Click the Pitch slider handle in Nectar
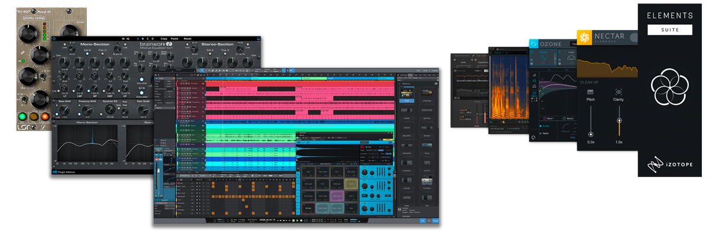The height and width of the screenshot is (236, 709). [x=591, y=135]
